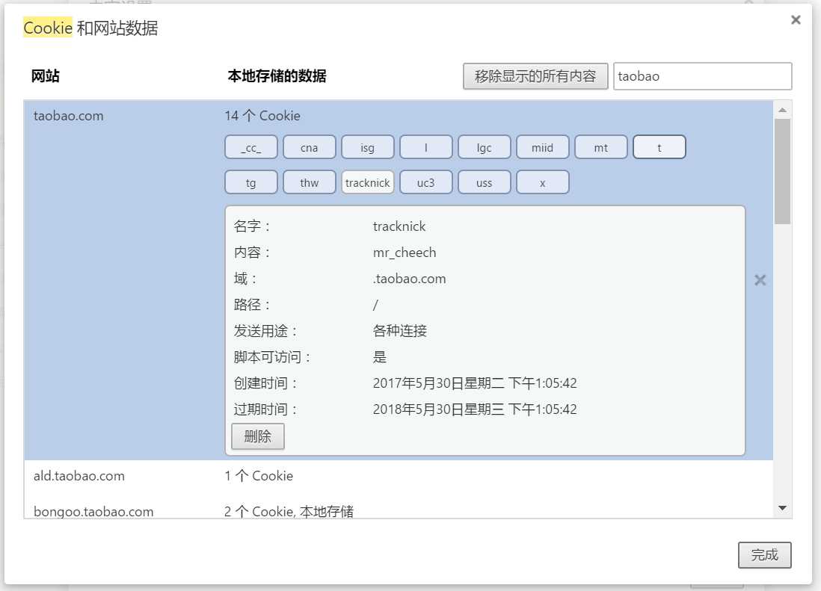
Task: Remove taobao.com row with the X icon
Action: (x=760, y=280)
